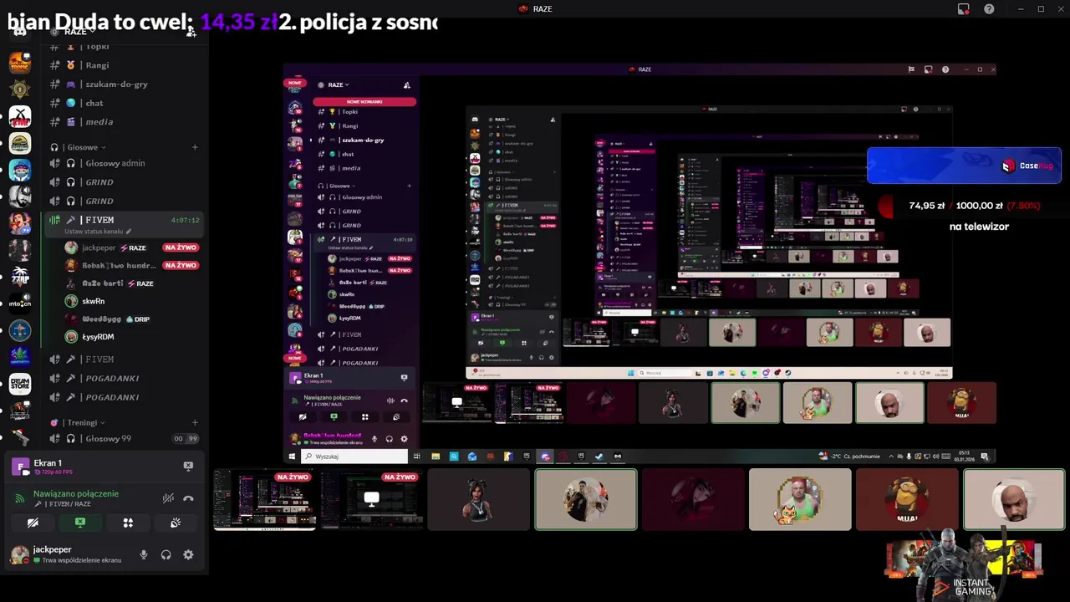Screen dimensions: 1070x602
Task: Select the bald man avatar tile
Action: [x=1014, y=500]
